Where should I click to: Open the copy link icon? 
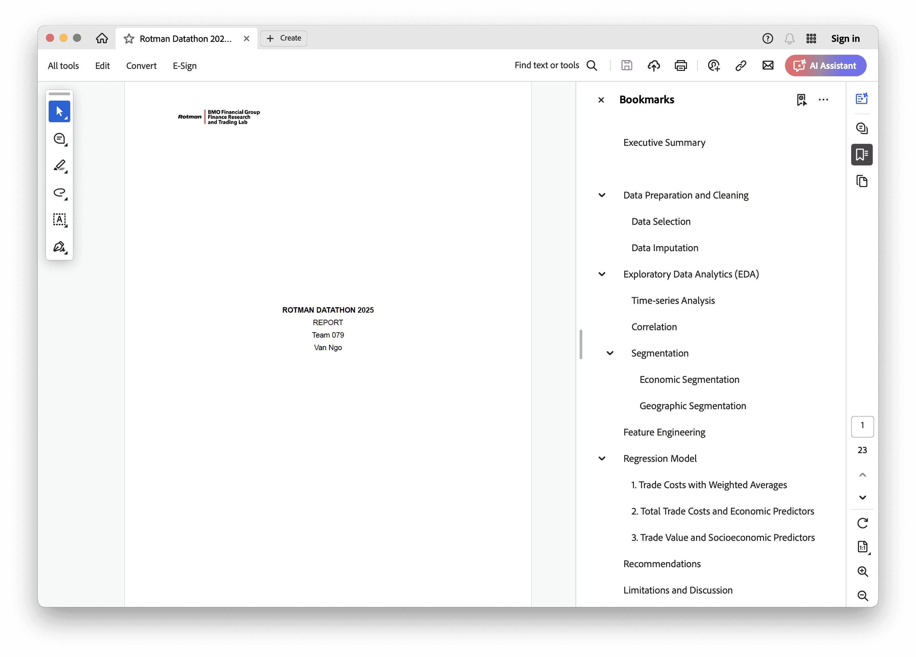point(741,65)
